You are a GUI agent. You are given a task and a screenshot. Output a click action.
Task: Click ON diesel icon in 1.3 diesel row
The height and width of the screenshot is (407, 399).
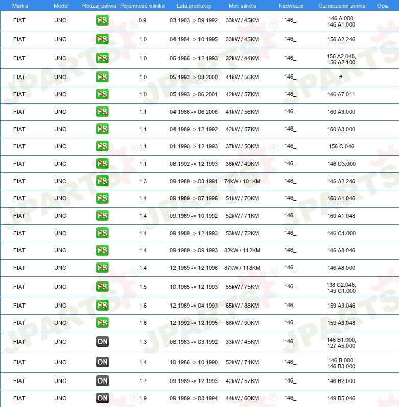[102, 342]
